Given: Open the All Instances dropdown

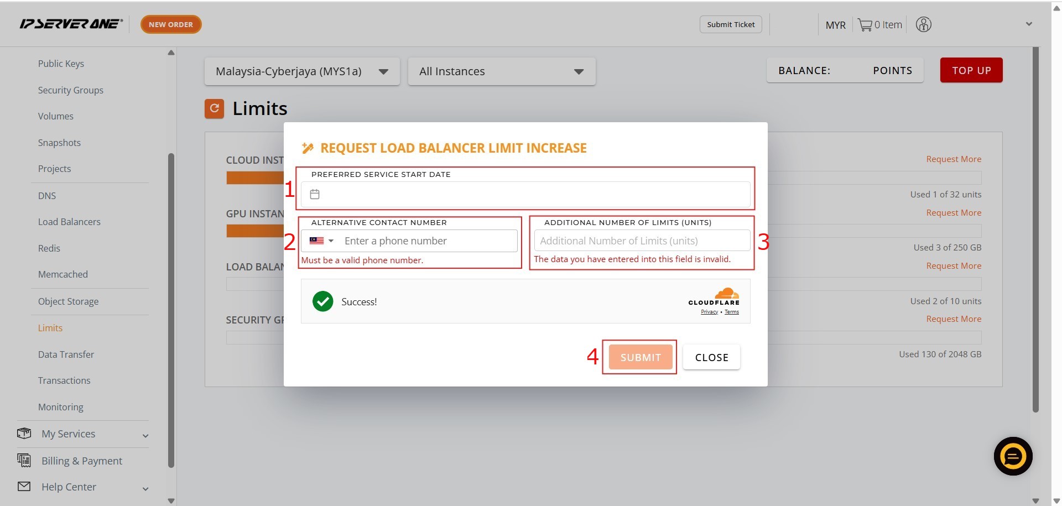Looking at the screenshot, I should click(501, 71).
